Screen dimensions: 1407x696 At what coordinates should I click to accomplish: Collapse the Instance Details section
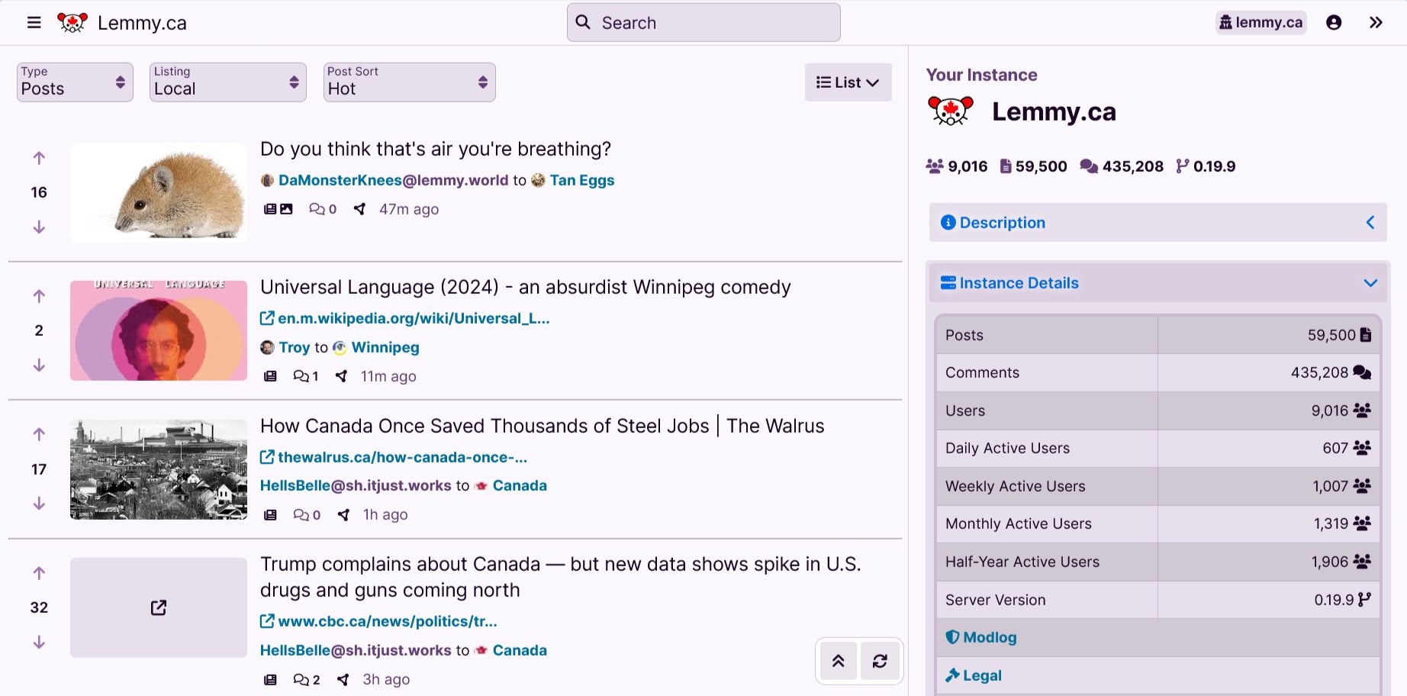[1157, 283]
